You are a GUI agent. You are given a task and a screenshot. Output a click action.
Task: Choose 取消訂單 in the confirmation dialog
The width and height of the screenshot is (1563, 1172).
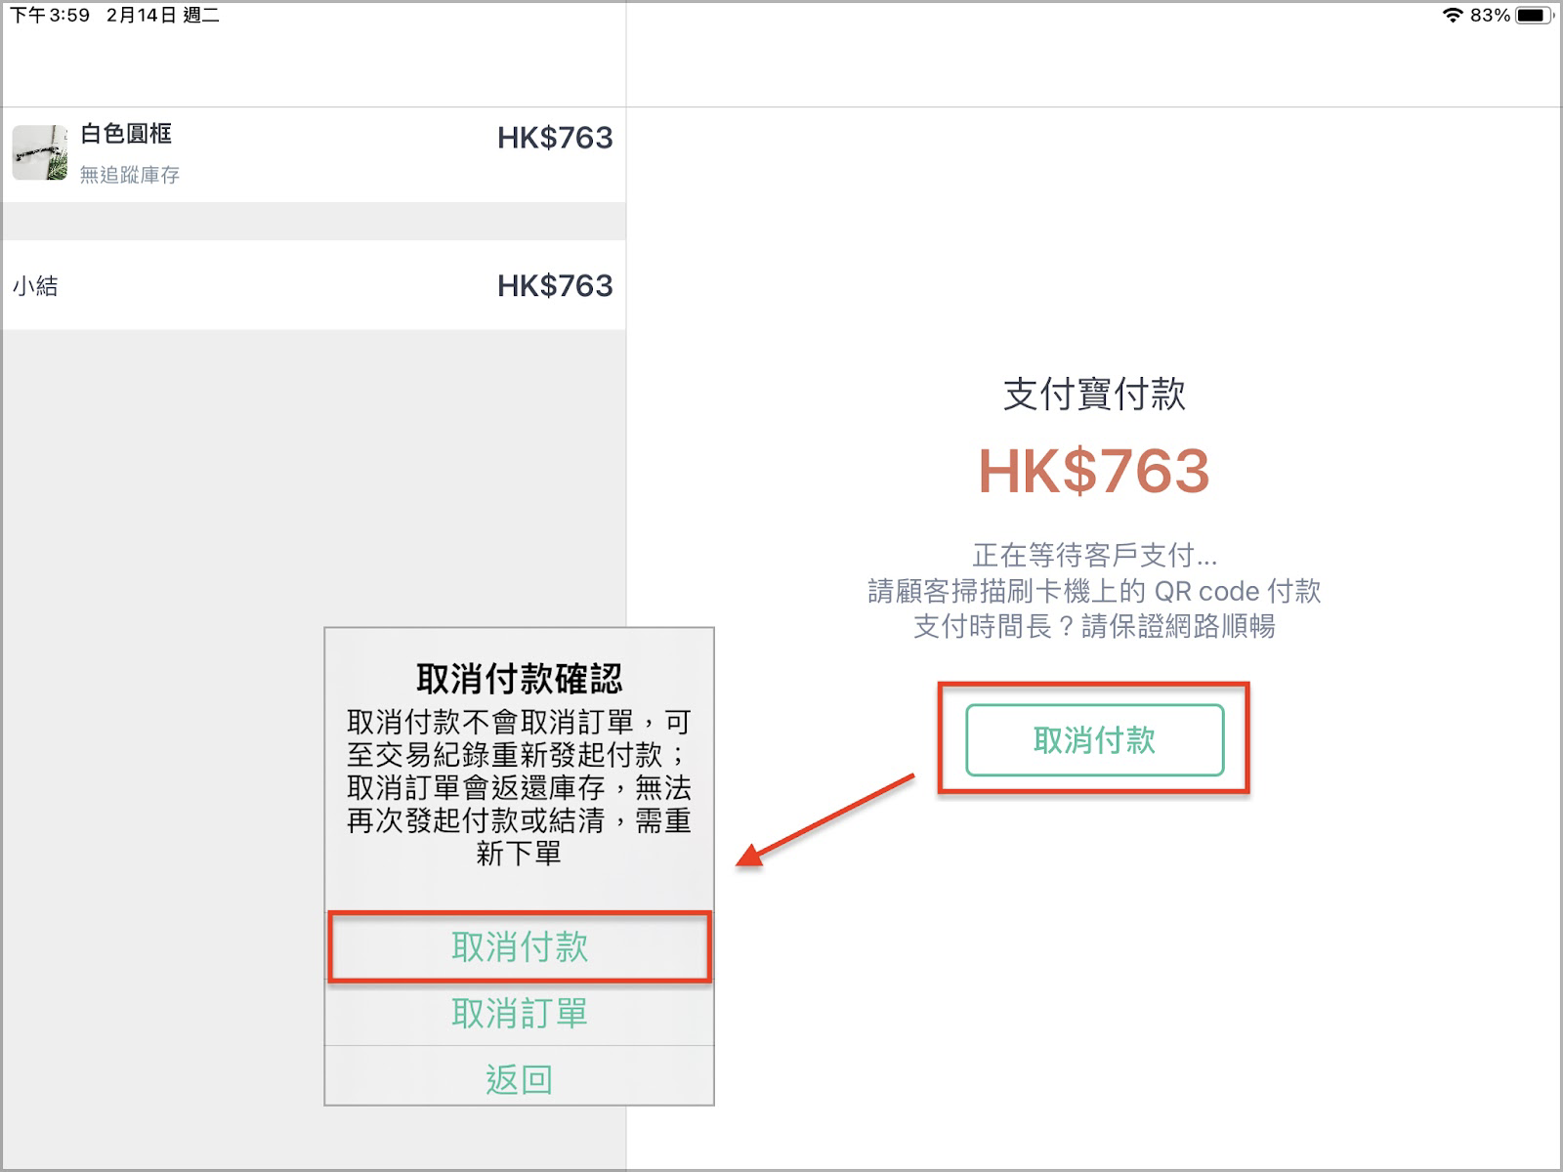click(519, 1014)
